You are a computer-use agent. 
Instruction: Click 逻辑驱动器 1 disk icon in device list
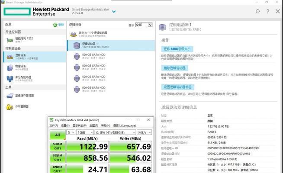(x=77, y=45)
